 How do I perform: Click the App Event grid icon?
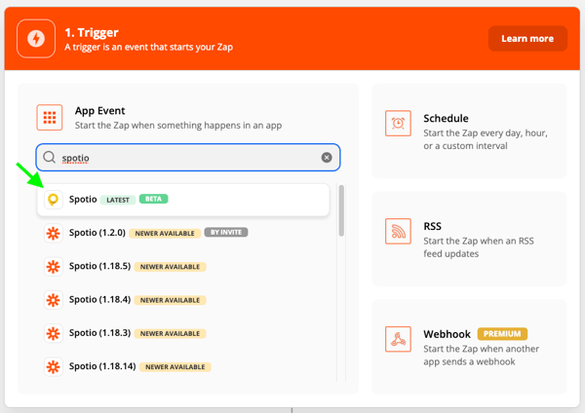(x=50, y=118)
